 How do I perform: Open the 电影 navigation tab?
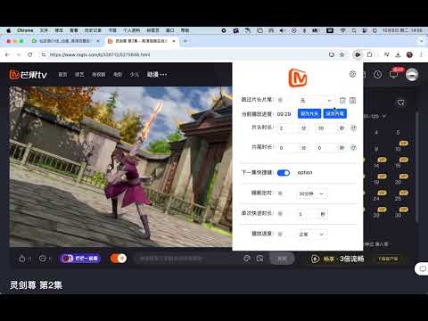pyautogui.click(x=118, y=74)
